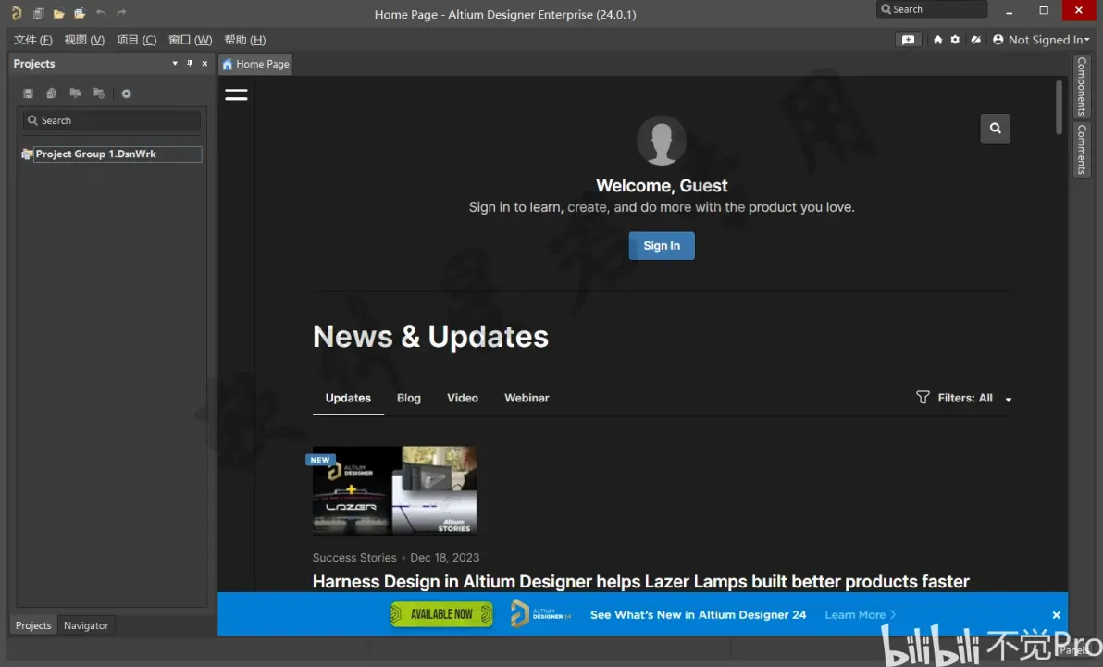The width and height of the screenshot is (1103, 667).
Task: Open the Not Signed In dropdown arrow
Action: [x=1087, y=40]
